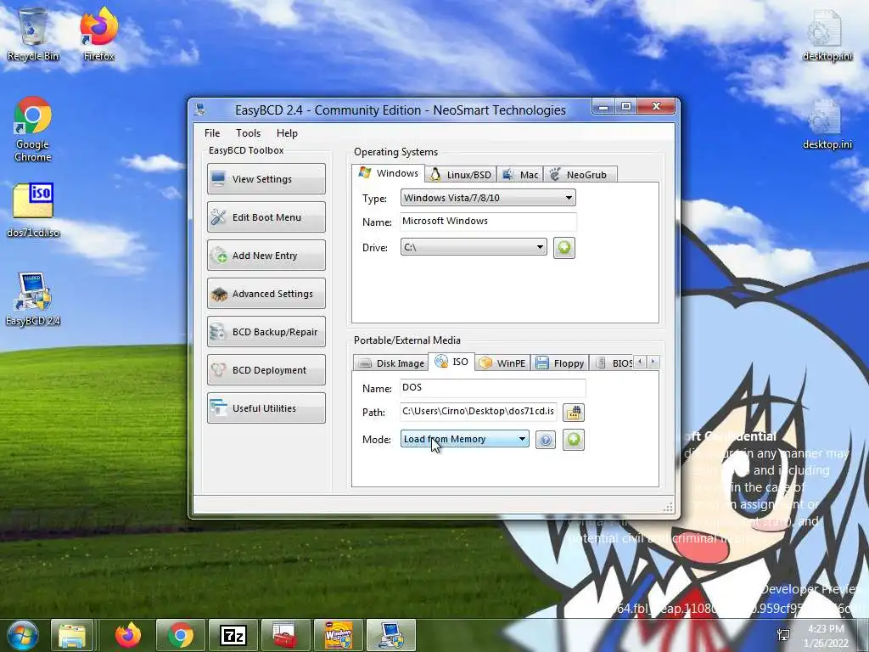The height and width of the screenshot is (652, 869).
Task: Switch to the Linux/BSD tab
Action: [461, 175]
